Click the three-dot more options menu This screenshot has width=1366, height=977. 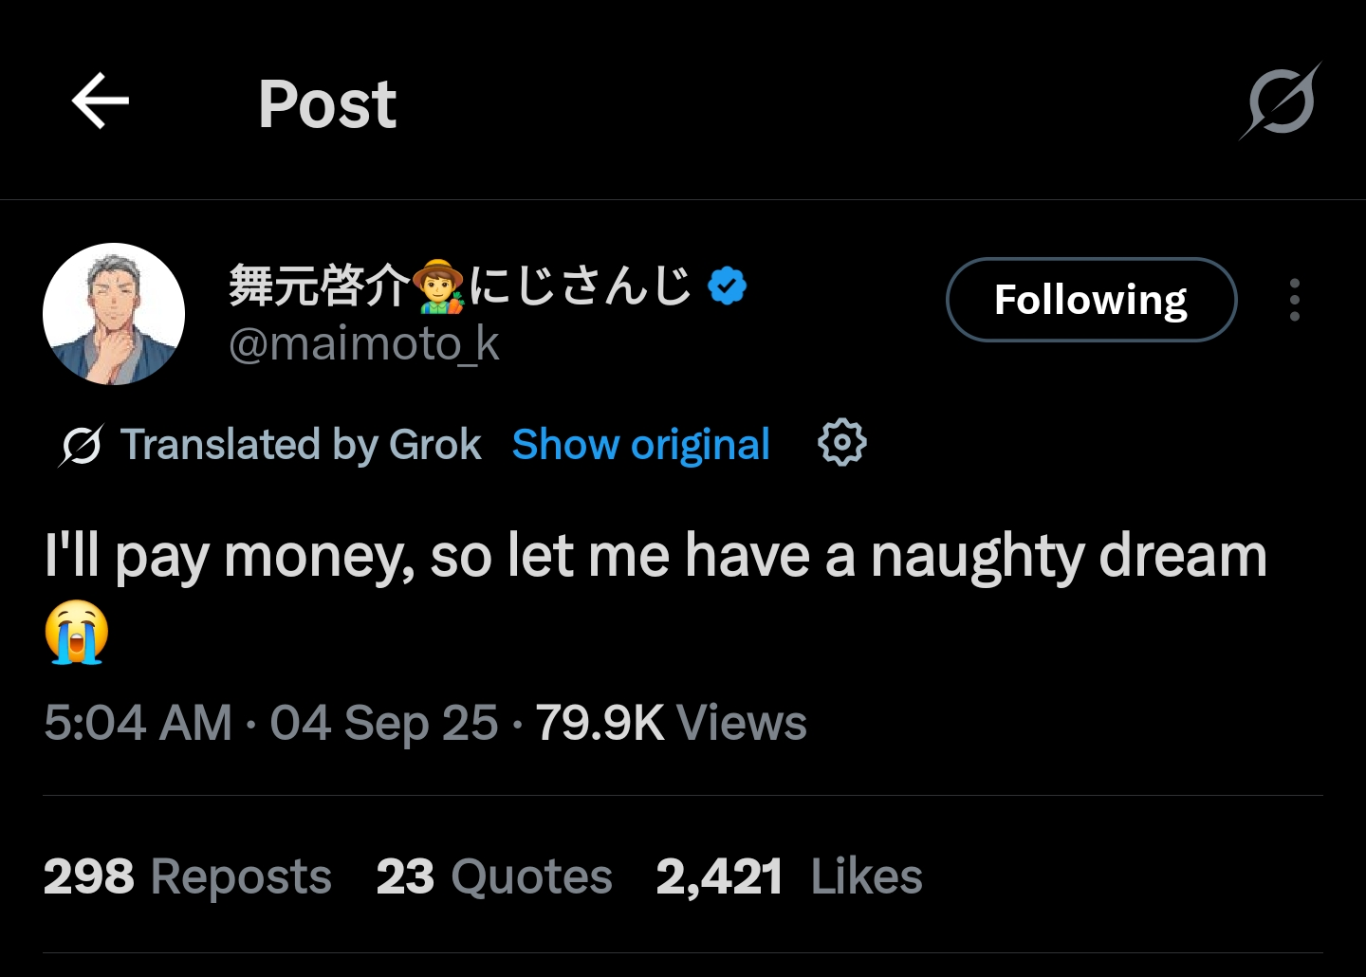(x=1295, y=300)
